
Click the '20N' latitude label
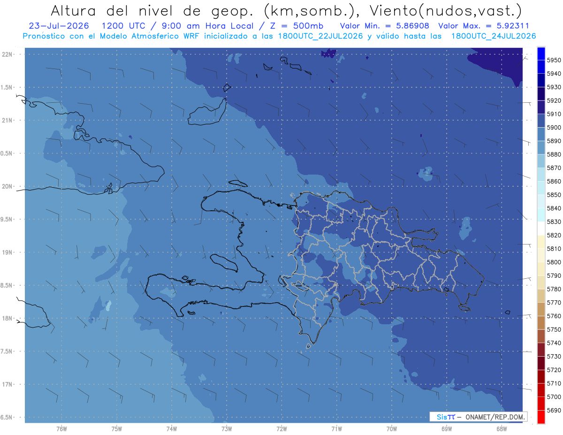pos(7,186)
